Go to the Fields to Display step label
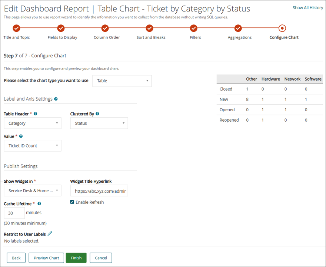Screen dimensions: 326x267 pyautogui.click(x=62, y=37)
